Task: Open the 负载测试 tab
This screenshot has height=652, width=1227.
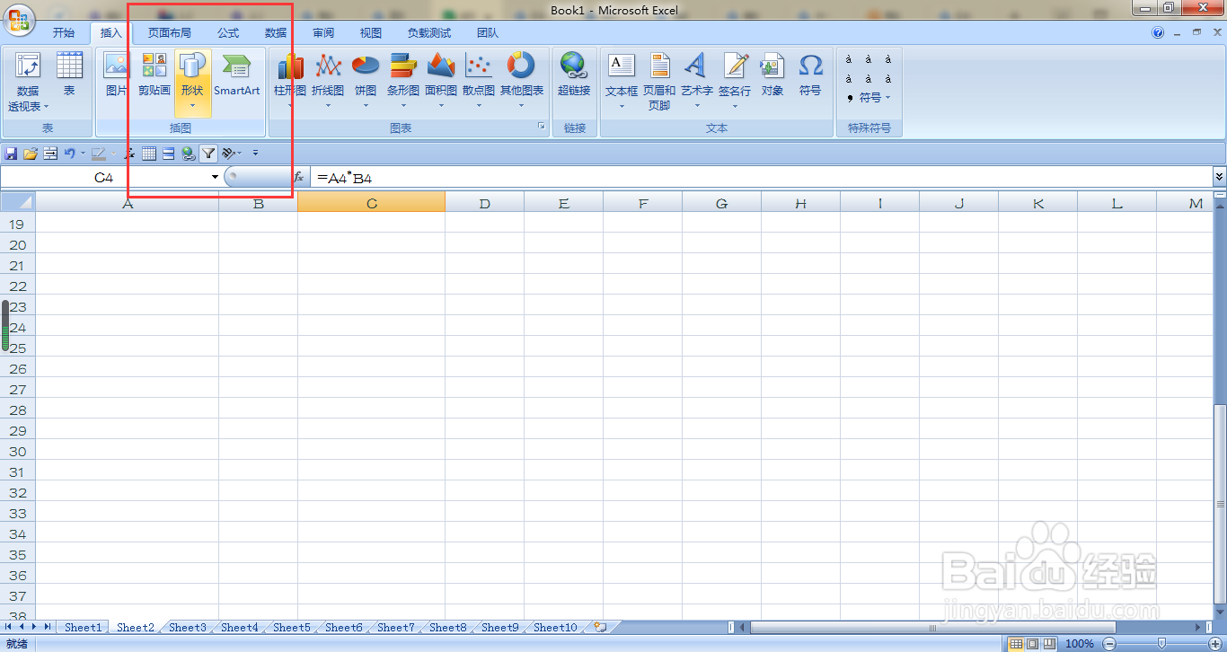Action: [429, 33]
